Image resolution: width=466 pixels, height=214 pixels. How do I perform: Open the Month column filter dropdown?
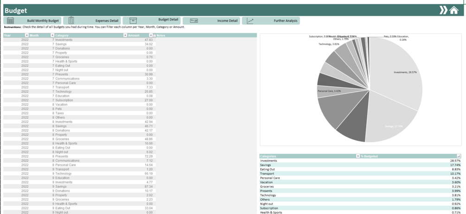[x=52, y=35]
